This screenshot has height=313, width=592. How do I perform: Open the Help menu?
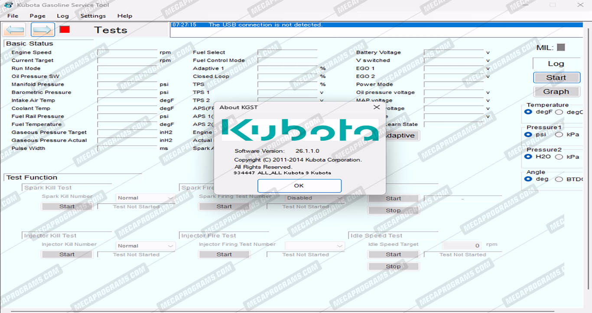(x=125, y=16)
